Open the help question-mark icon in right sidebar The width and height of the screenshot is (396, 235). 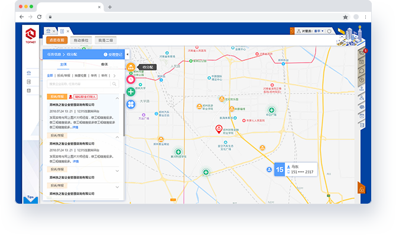(362, 80)
